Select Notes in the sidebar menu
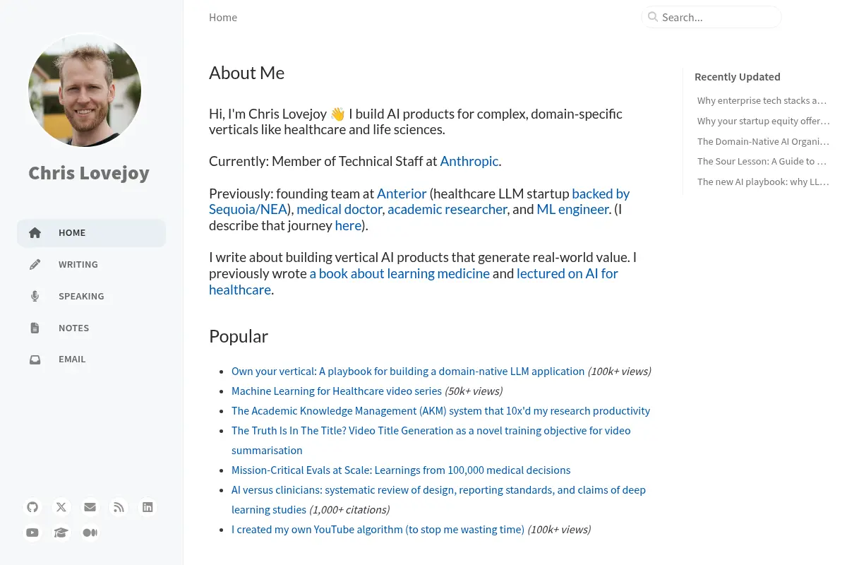847x565 pixels. click(x=92, y=328)
